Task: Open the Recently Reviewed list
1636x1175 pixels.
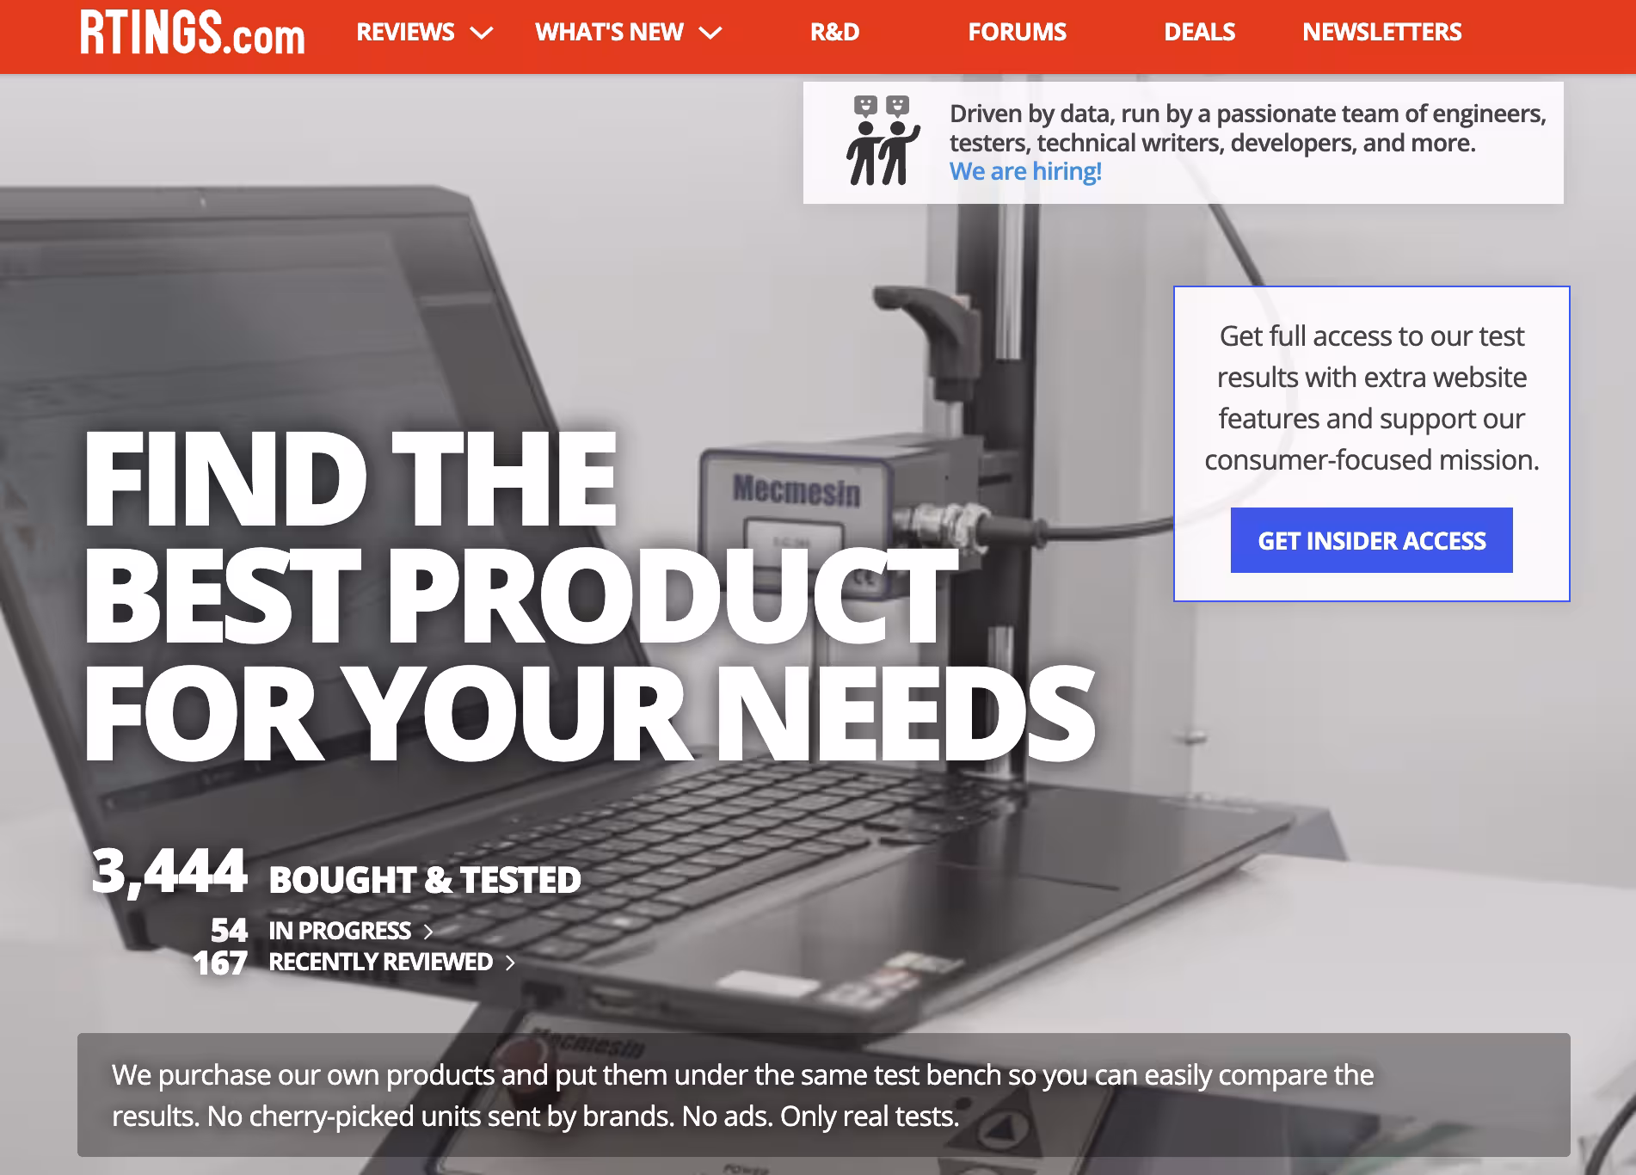Action: coord(381,962)
